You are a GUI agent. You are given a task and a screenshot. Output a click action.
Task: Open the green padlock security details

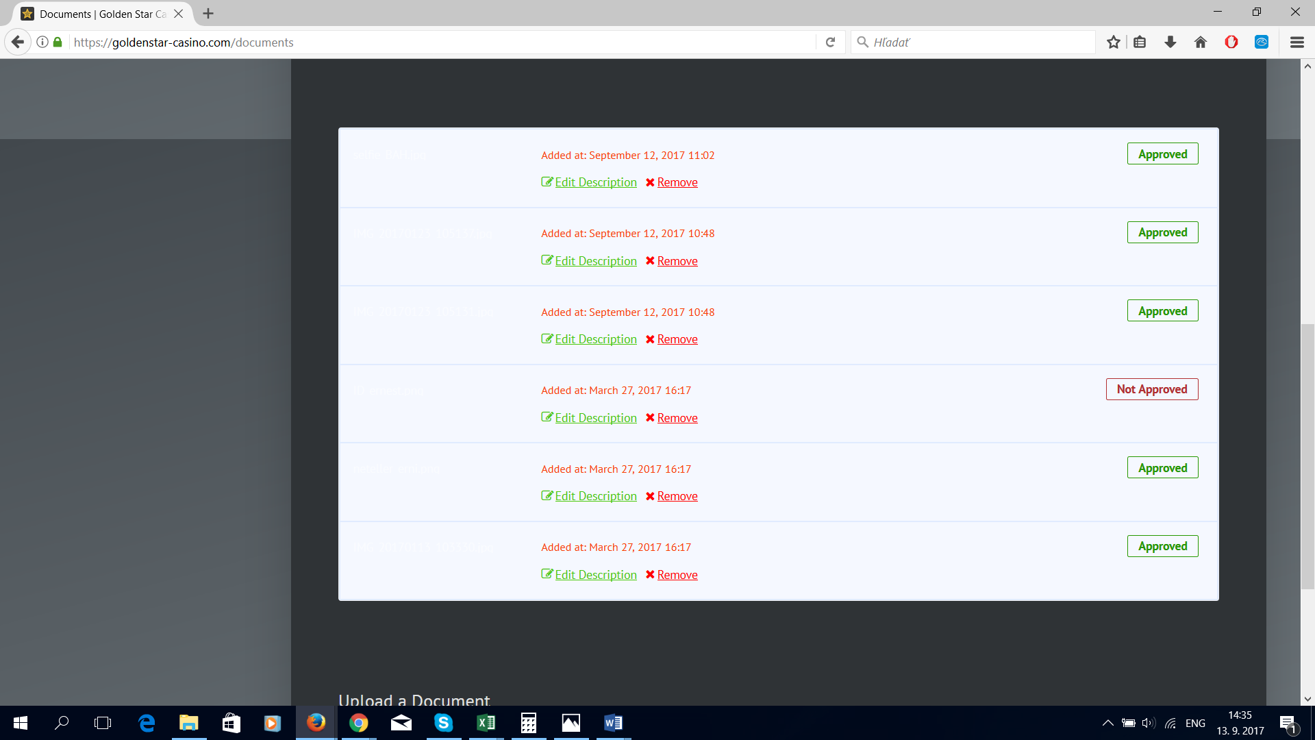58,42
